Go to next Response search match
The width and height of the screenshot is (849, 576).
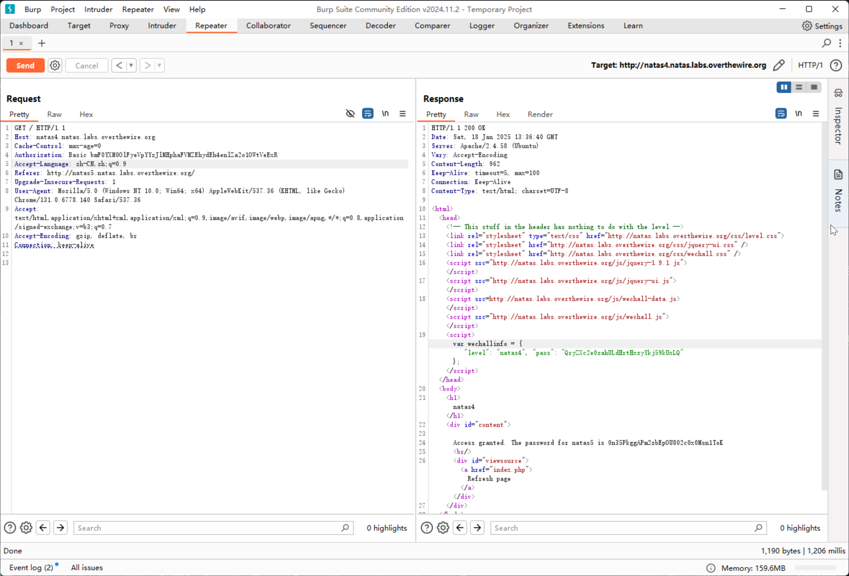coord(477,528)
